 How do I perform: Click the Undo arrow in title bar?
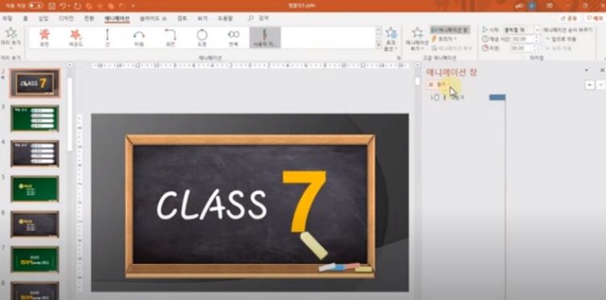pyautogui.click(x=63, y=6)
